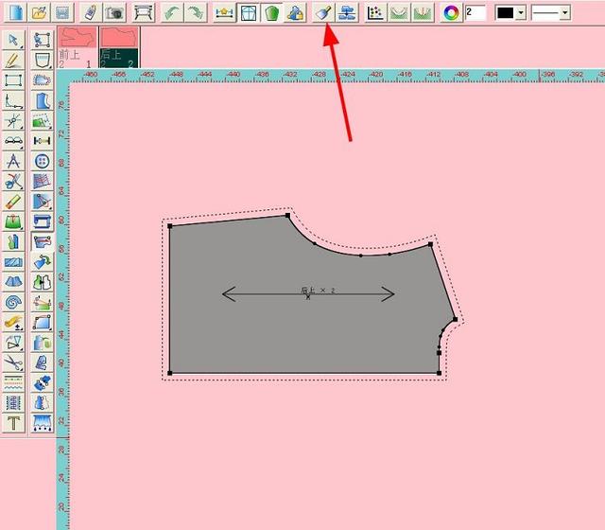This screenshot has width=605, height=530.
Task: Click the first green neckline grading icon
Action: 399,12
